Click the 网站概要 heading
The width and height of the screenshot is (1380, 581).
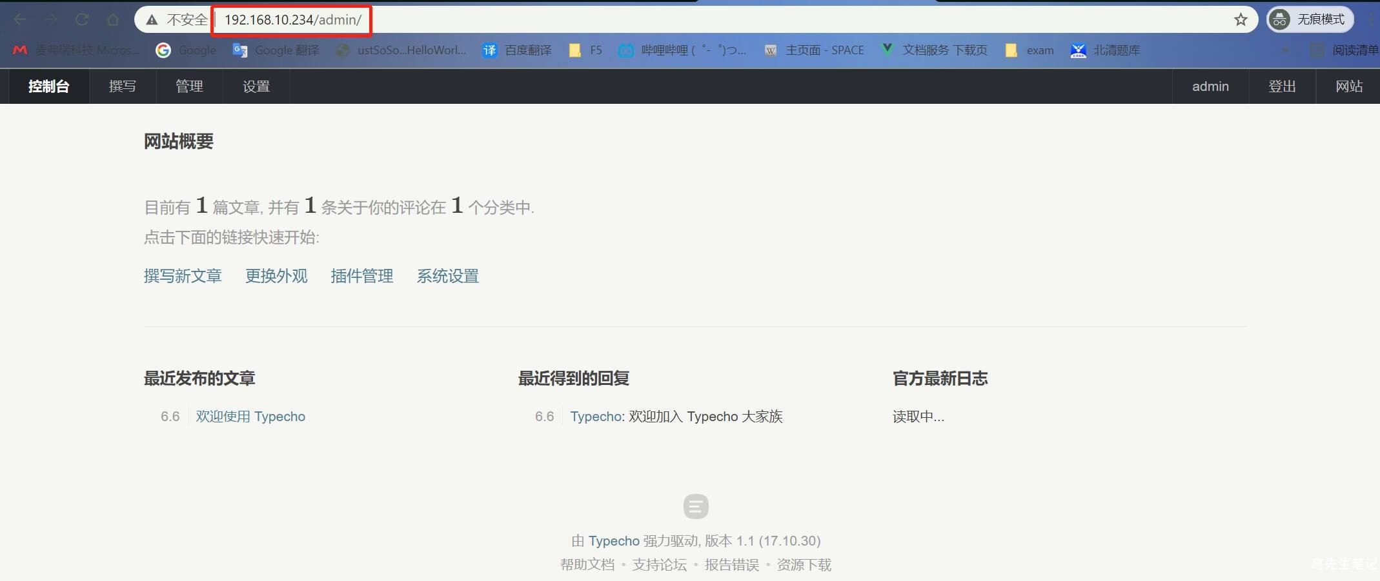[x=179, y=141]
